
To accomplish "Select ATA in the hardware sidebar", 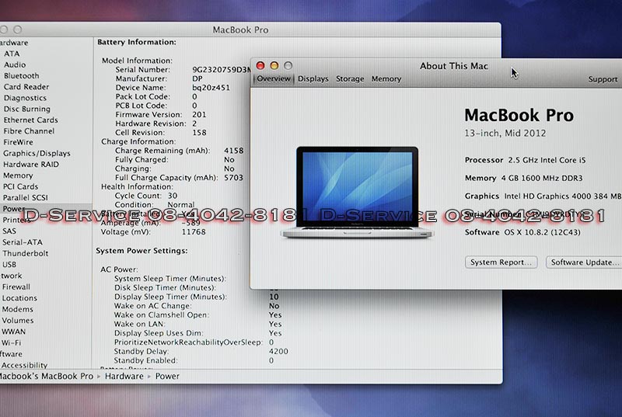I will pyautogui.click(x=12, y=54).
